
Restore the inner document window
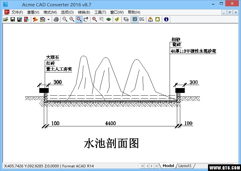click(230, 13)
